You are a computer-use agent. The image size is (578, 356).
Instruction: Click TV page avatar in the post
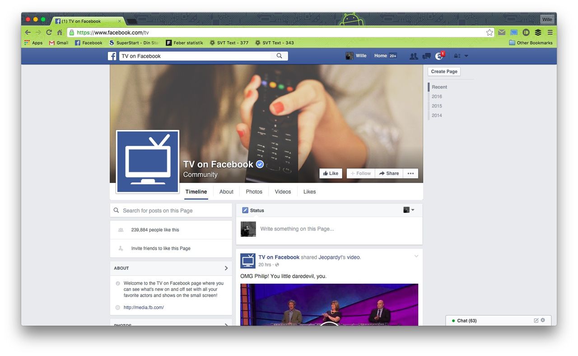point(248,261)
